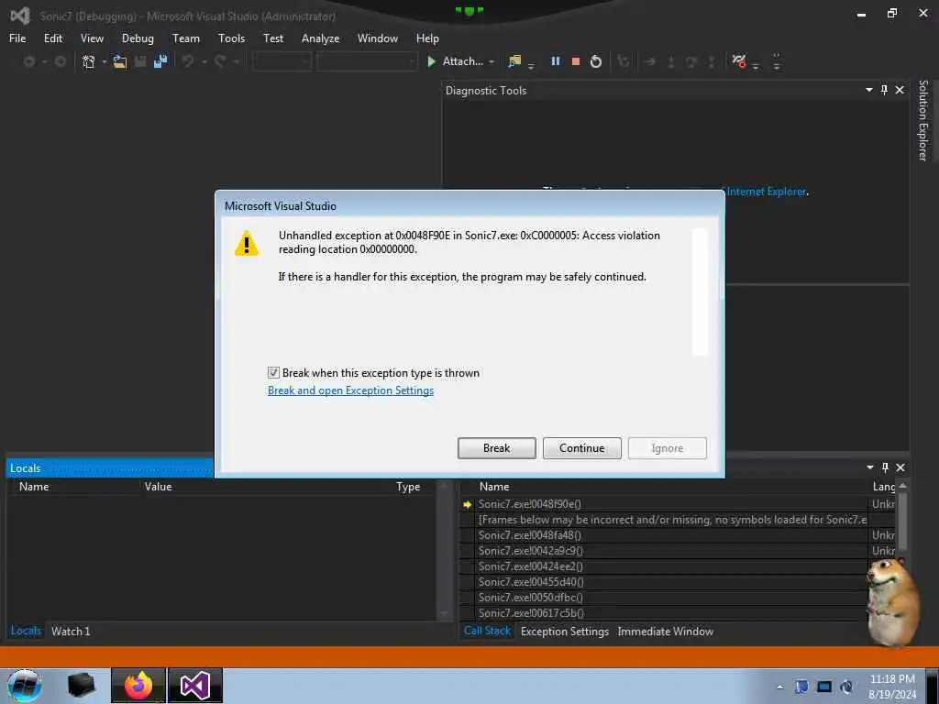The width and height of the screenshot is (939, 704).
Task: Show hidden system tray icons arrow
Action: 779,687
